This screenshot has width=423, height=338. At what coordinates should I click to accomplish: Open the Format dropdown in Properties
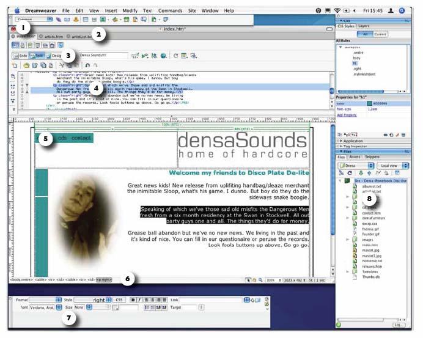tap(45, 299)
